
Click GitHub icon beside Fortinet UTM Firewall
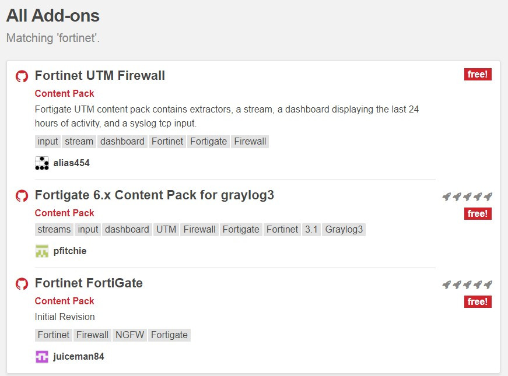[22, 76]
